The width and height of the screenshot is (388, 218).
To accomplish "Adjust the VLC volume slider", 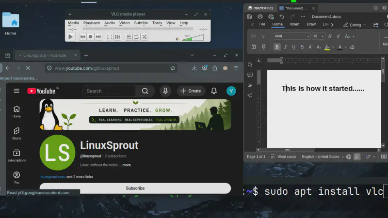I will [x=193, y=38].
